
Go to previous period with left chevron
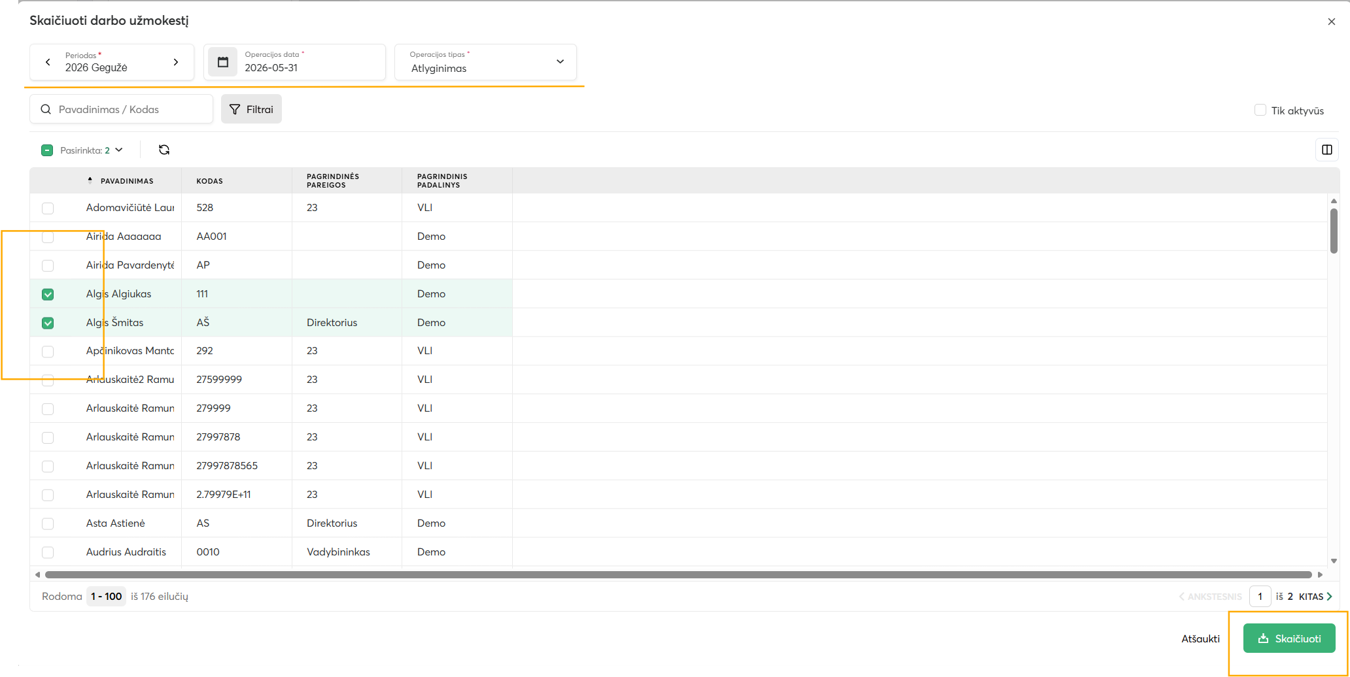48,62
